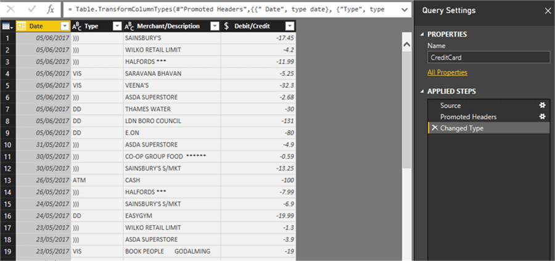
Task: Click the VEENA'S merchant cell
Action: pos(172,85)
